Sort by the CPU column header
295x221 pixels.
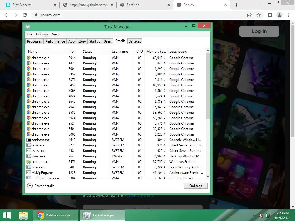pos(139,52)
